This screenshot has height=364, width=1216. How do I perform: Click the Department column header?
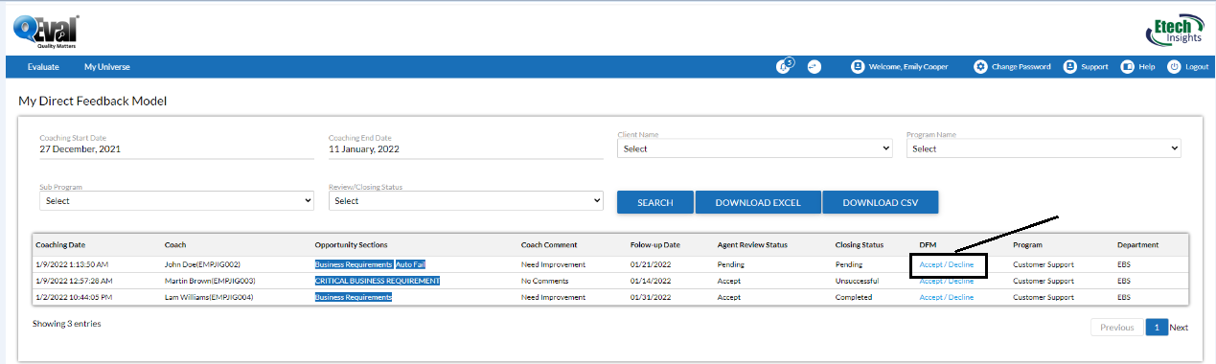[x=1137, y=245]
